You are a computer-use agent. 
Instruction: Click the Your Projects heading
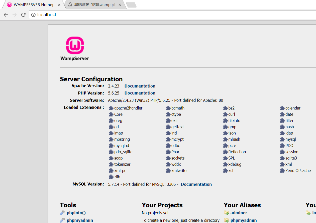pos(162,205)
